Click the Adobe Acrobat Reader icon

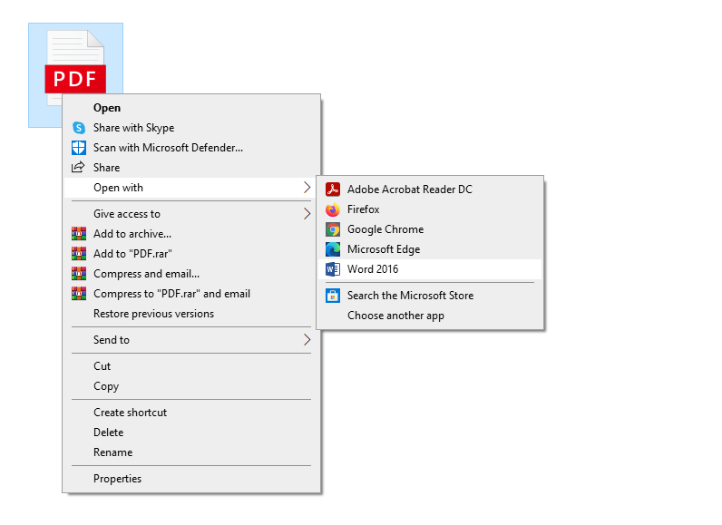click(x=333, y=190)
